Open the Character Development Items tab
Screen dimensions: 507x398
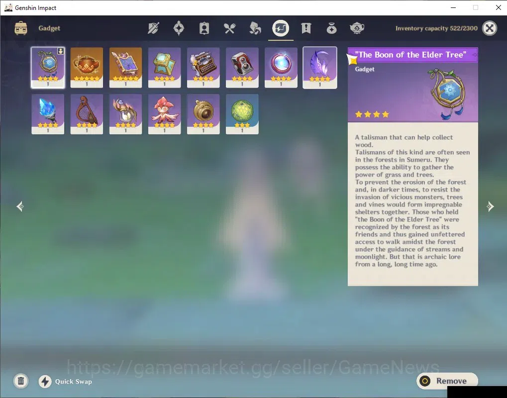204,28
